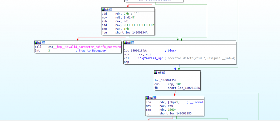
Task: Set node color on the invalid_parameter call block
Action: pyautogui.click(x=36, y=42)
